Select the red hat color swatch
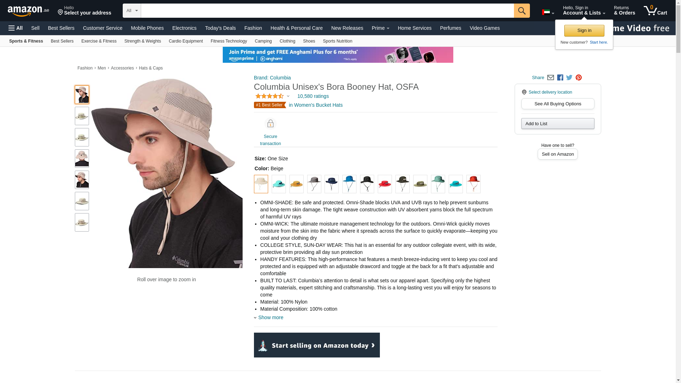The image size is (681, 383). pos(385,184)
